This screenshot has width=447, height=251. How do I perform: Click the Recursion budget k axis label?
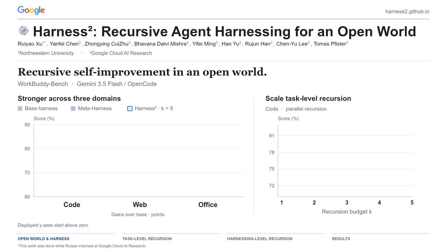point(347,212)
